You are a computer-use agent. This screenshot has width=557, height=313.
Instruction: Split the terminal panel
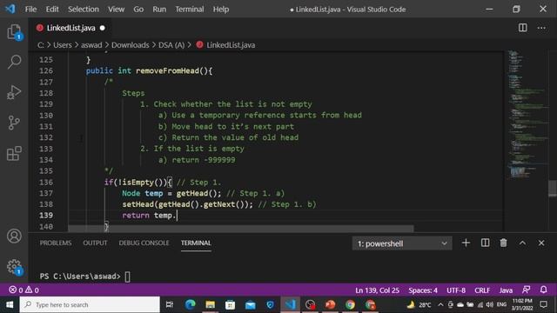click(x=485, y=243)
